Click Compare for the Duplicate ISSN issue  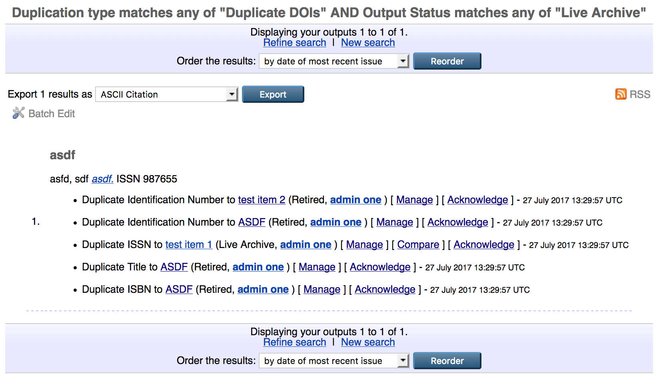418,245
